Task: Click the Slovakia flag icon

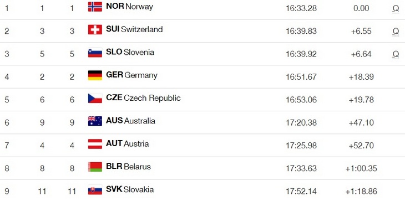Action: [x=95, y=190]
